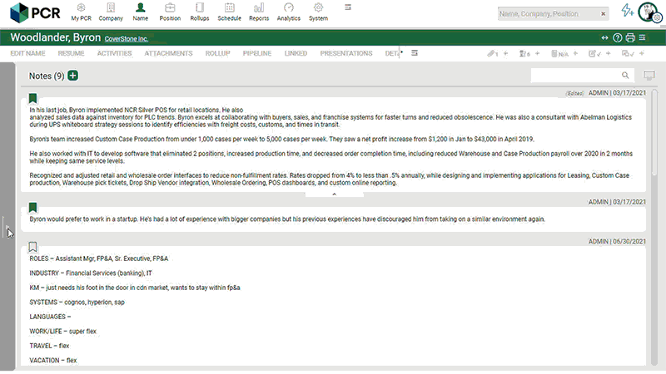666x374 pixels.
Task: Switch to the LINKED tab
Action: [296, 53]
